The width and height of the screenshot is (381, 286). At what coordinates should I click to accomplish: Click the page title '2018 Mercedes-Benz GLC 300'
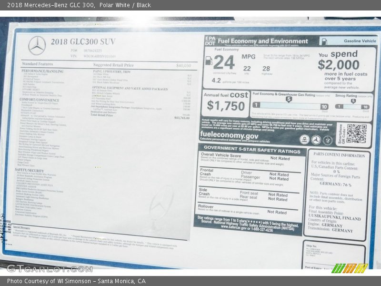50,5
